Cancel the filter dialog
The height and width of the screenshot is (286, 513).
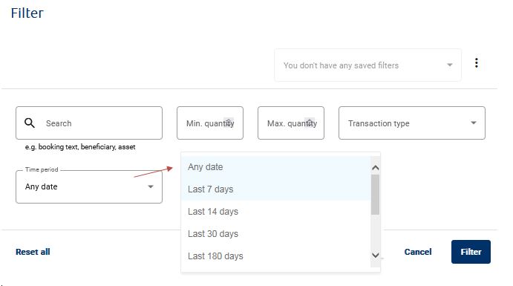click(x=418, y=252)
